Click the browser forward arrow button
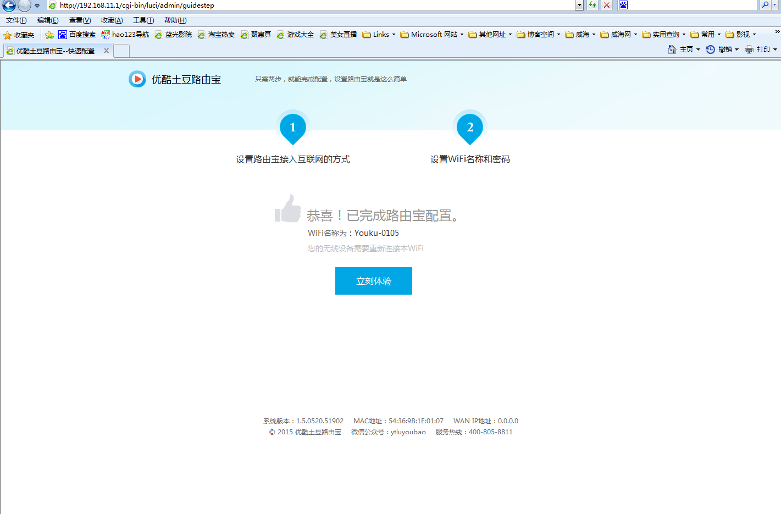781x514 pixels. pyautogui.click(x=24, y=5)
